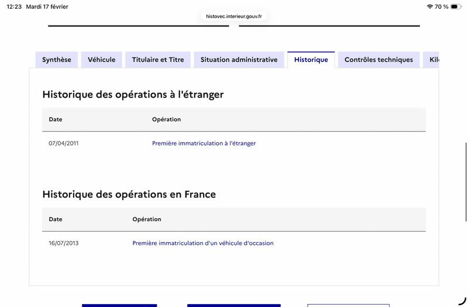Click the Opération header in étranger table
The width and height of the screenshot is (468, 307).
[166, 119]
